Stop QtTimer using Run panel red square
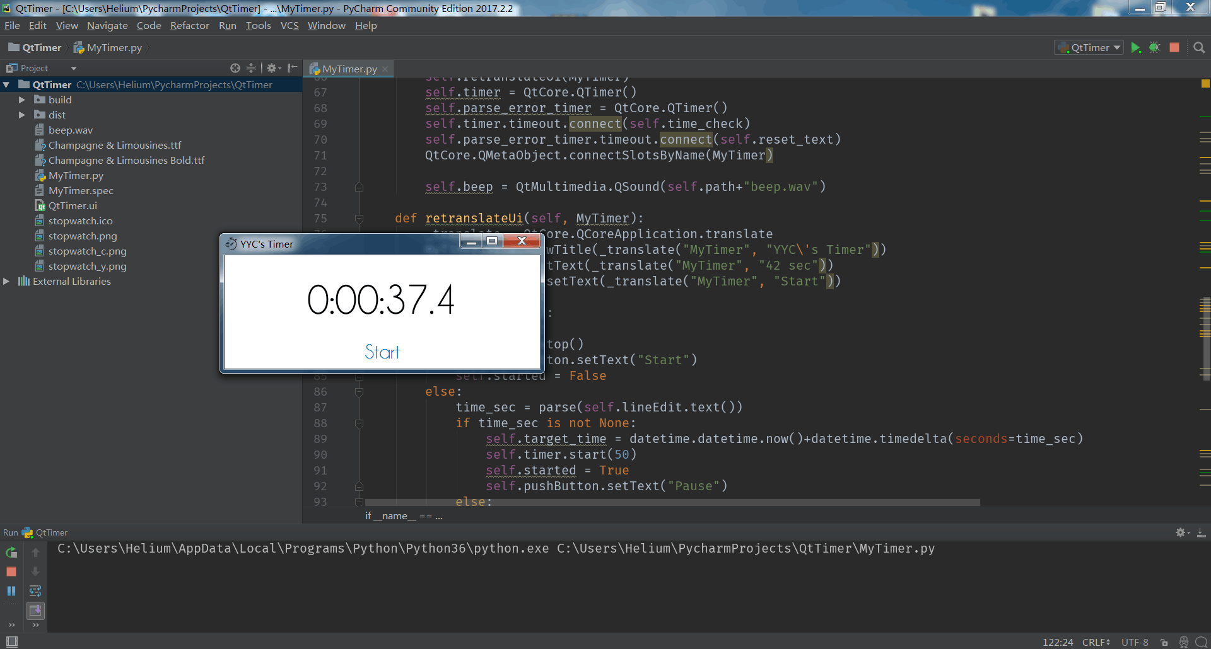 11,571
